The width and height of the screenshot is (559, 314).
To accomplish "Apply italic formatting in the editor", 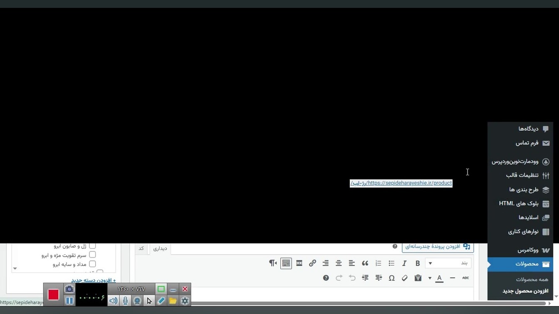I will 404,263.
